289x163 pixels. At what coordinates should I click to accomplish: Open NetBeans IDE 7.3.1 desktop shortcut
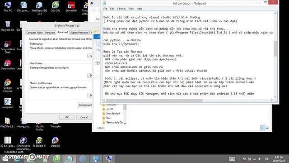pyautogui.click(x=39, y=8)
